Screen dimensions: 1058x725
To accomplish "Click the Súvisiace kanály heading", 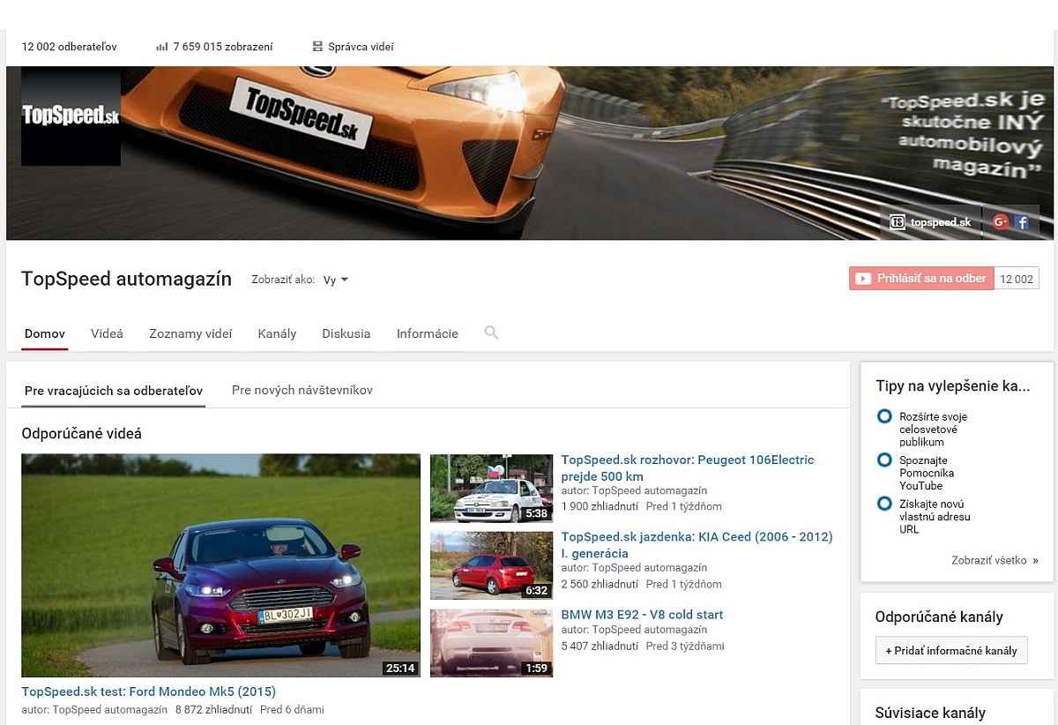I will point(930,713).
